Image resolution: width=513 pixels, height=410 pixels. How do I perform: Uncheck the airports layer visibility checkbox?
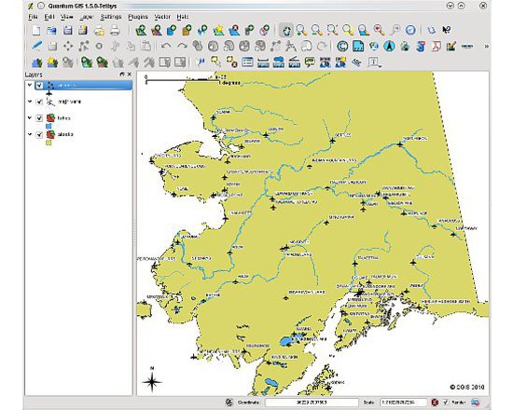pyautogui.click(x=39, y=86)
